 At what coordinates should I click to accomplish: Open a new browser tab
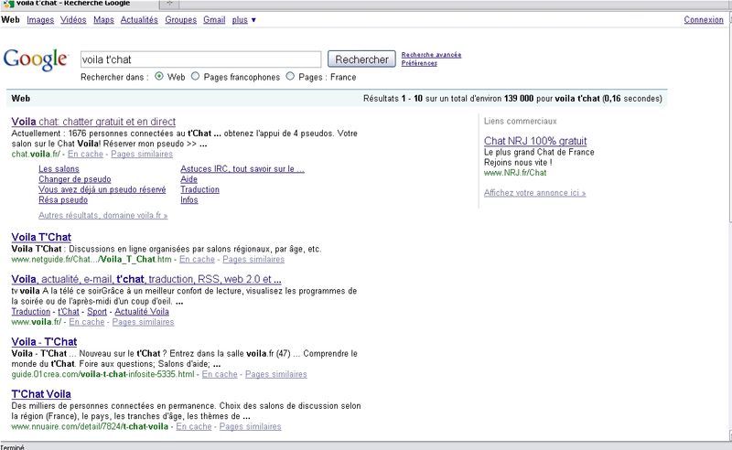169,4
